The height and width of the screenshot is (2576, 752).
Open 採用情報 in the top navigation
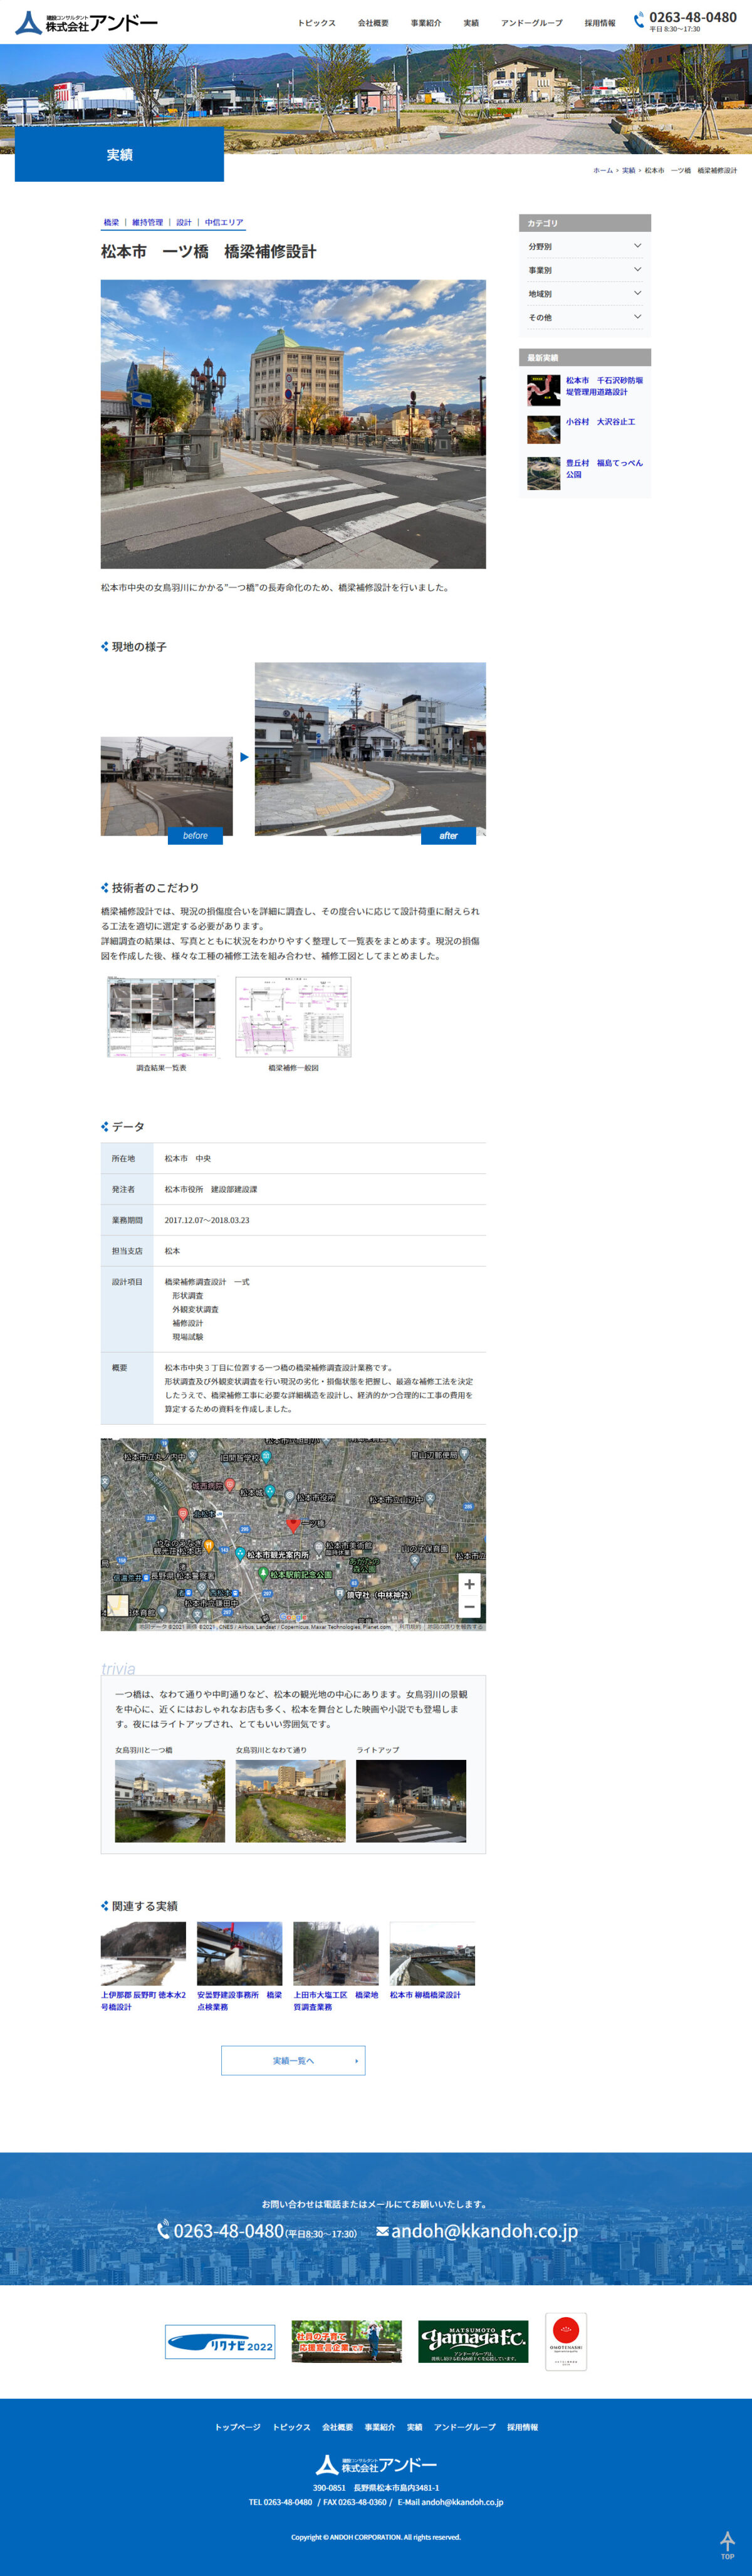(x=600, y=23)
